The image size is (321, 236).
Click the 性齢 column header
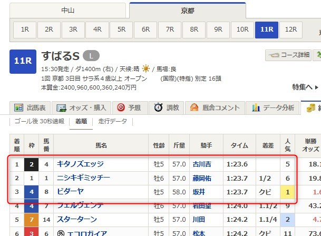pos(159,145)
